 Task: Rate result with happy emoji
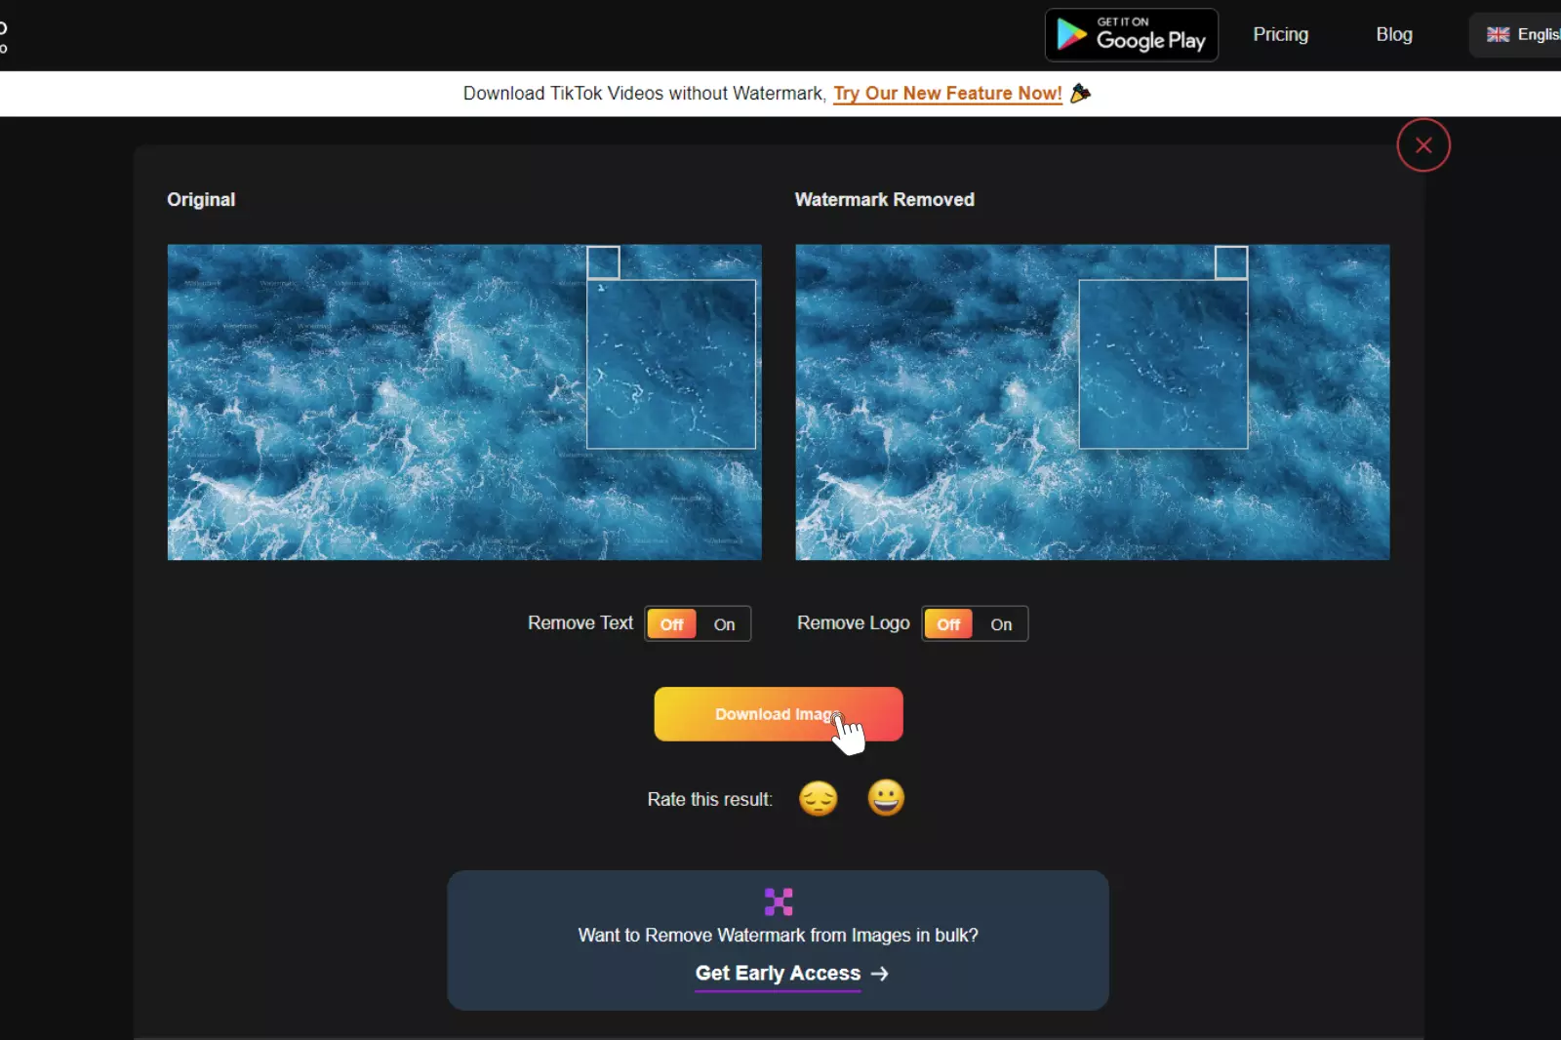coord(886,798)
